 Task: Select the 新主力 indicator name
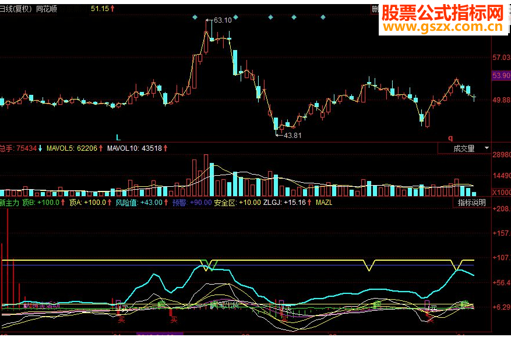point(9,203)
